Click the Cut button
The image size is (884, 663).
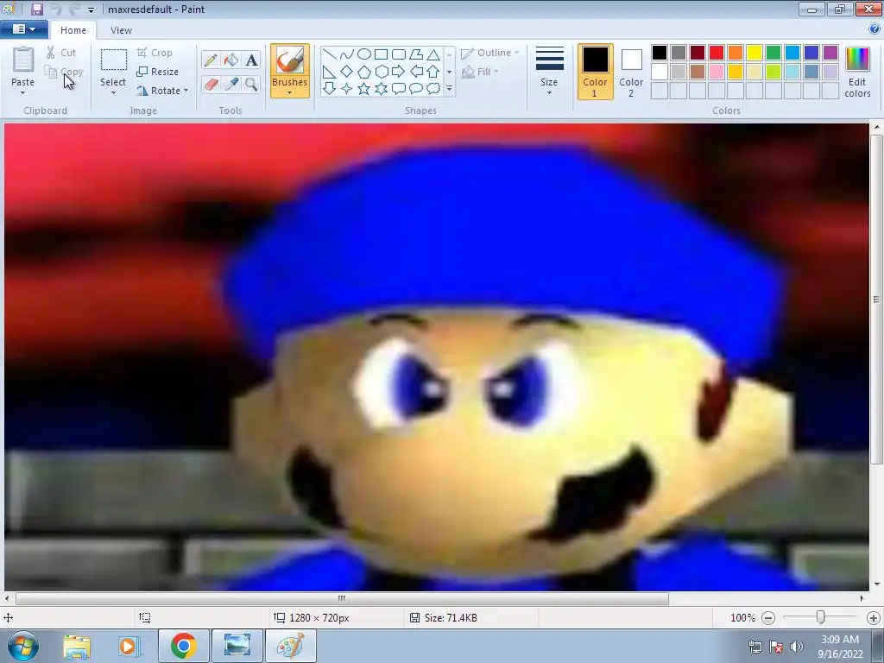tap(61, 53)
